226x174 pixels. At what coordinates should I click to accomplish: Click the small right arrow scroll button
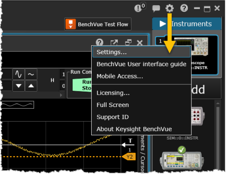[61, 95]
